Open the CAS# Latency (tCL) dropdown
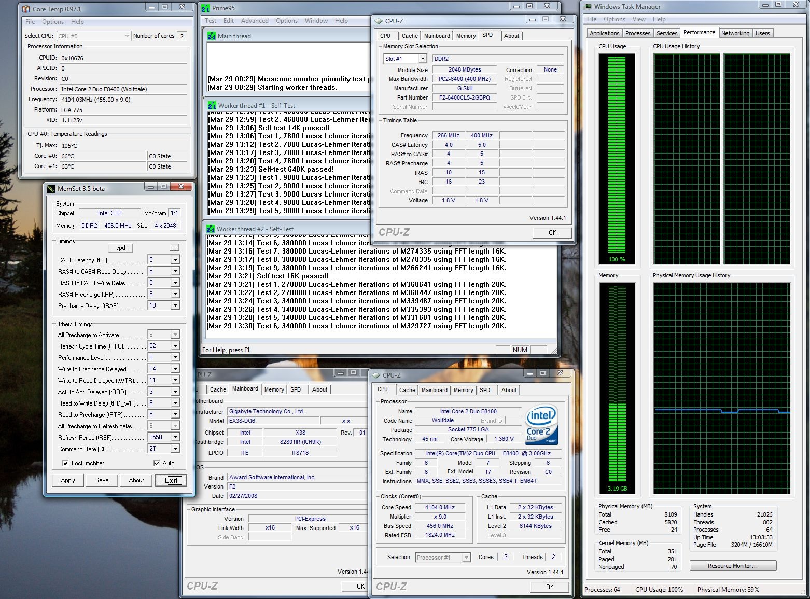This screenshot has height=599, width=810. pos(175,260)
